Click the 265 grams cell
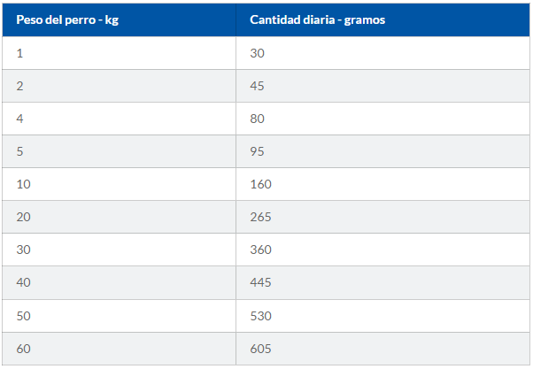 pyautogui.click(x=382, y=217)
